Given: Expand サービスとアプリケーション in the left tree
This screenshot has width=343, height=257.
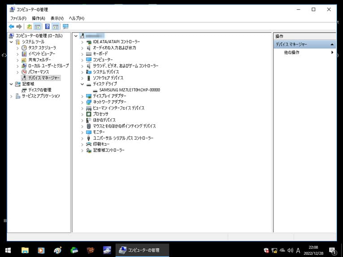Looking at the screenshot, I should pyautogui.click(x=11, y=96).
